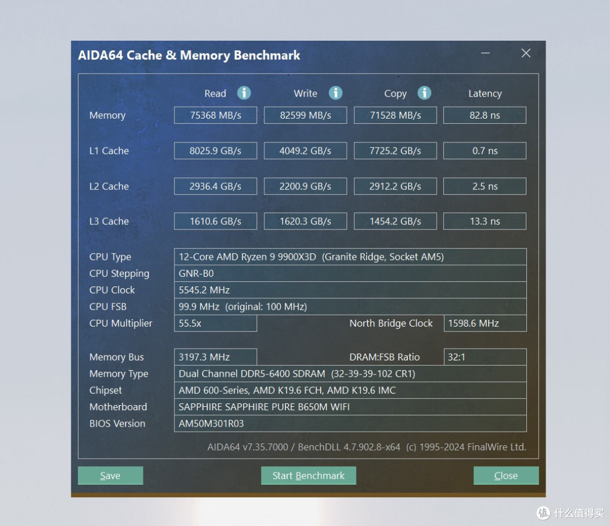
Task: Select Memory latency 82.8 ns
Action: [x=485, y=115]
